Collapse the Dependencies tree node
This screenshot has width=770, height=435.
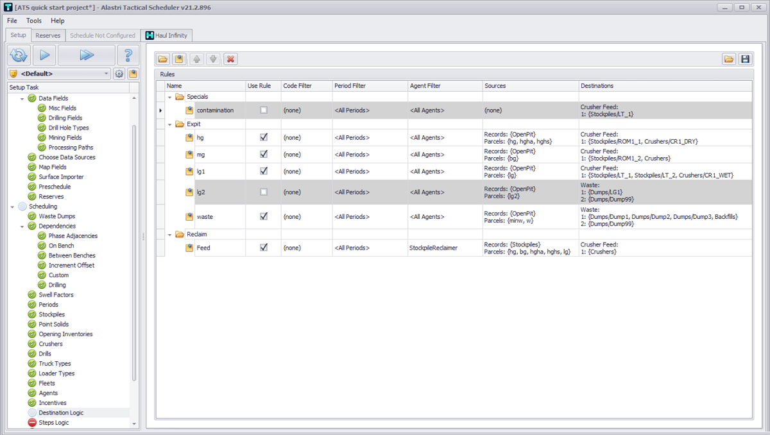[22, 226]
